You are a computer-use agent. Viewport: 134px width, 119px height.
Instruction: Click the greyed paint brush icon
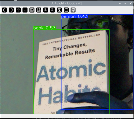(73, 10)
